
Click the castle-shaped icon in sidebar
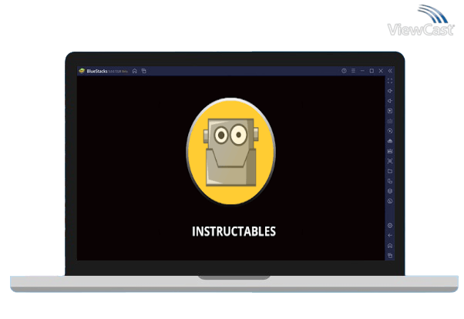coord(390,151)
